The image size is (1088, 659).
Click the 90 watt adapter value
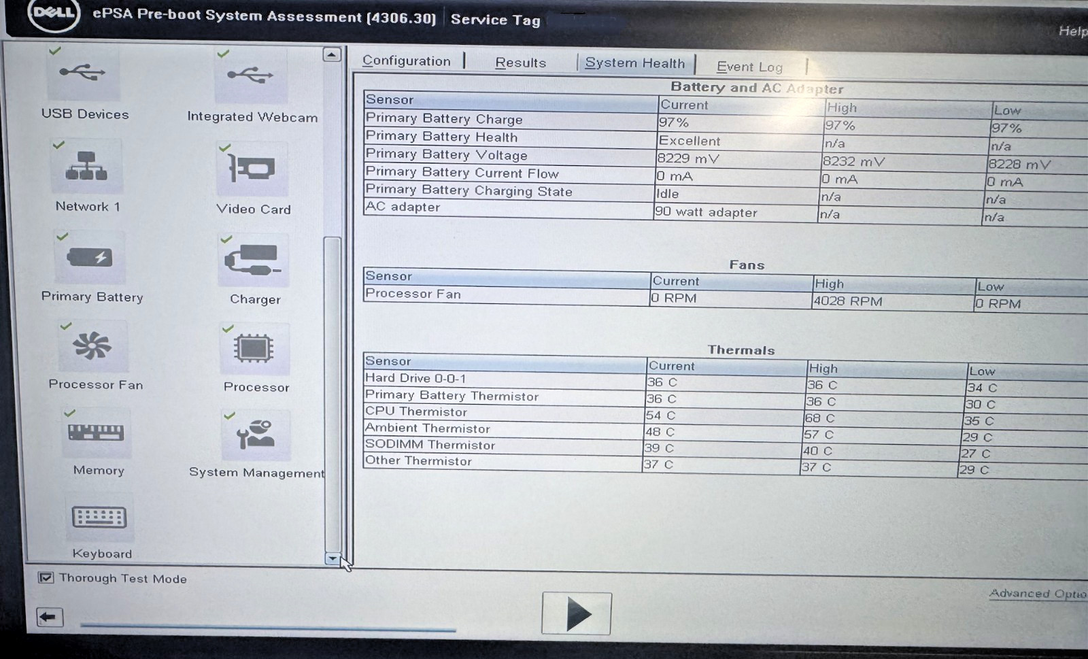coord(706,212)
